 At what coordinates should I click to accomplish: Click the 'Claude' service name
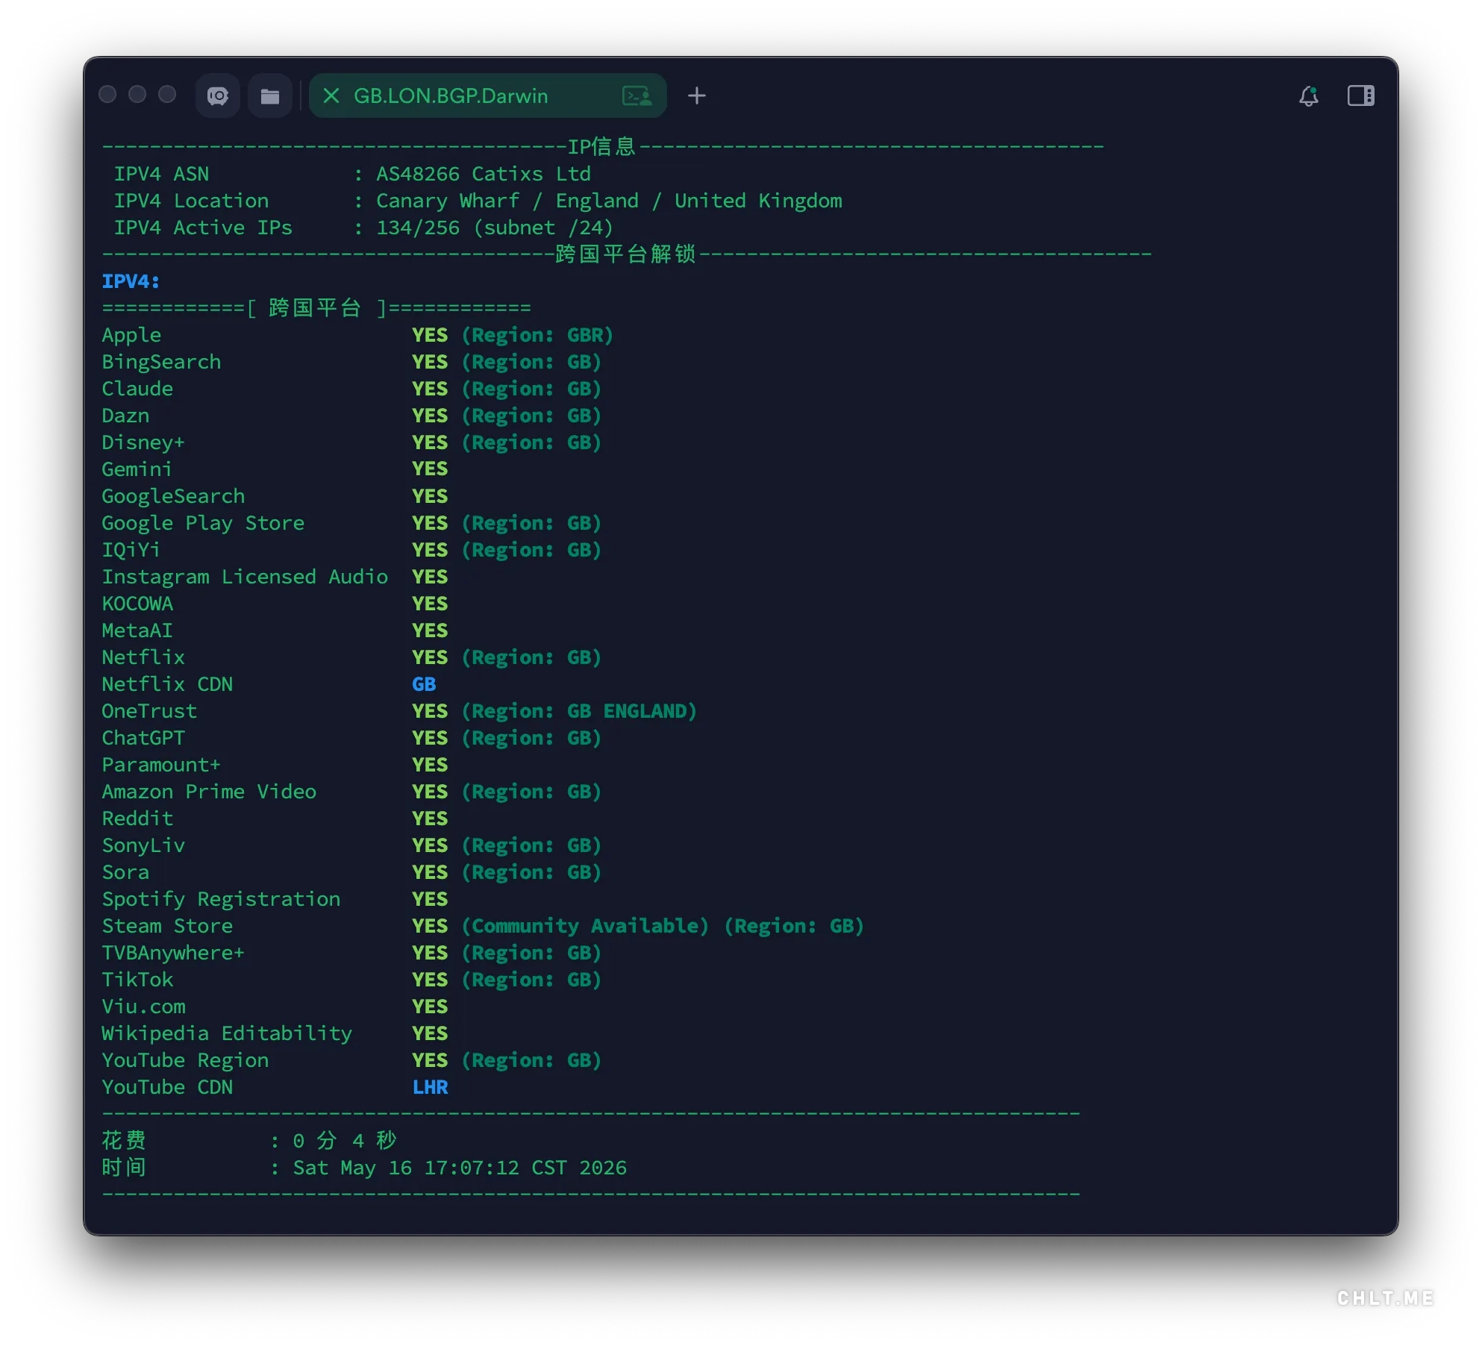(137, 389)
